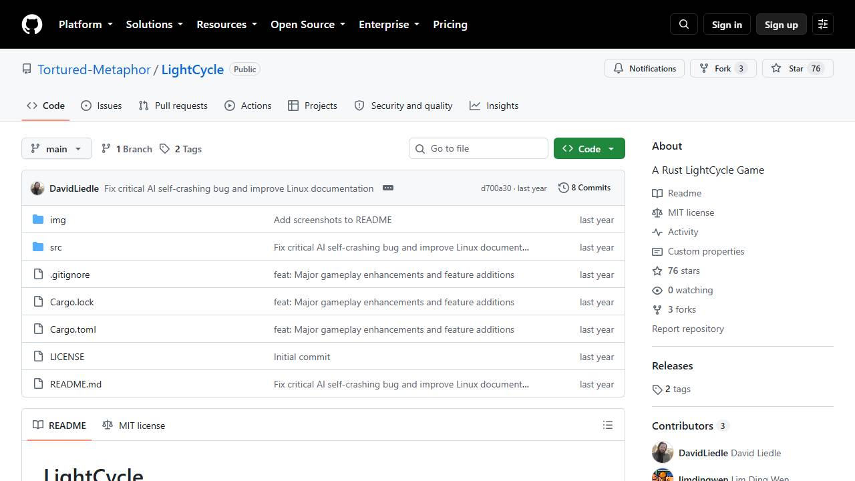The image size is (855, 481).
Task: Click tag icon next to 2 Tags
Action: [164, 149]
